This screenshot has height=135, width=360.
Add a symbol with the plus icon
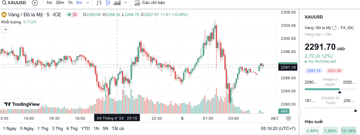[35, 3]
